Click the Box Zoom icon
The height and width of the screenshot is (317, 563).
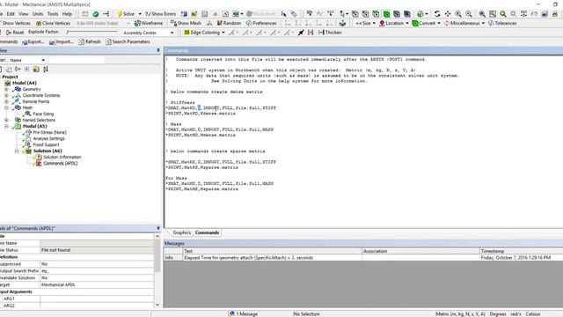click(x=493, y=14)
